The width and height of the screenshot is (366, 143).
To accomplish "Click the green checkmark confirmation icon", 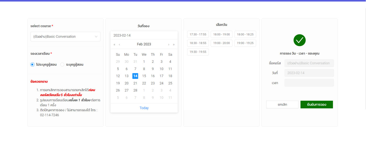I will [x=300, y=40].
